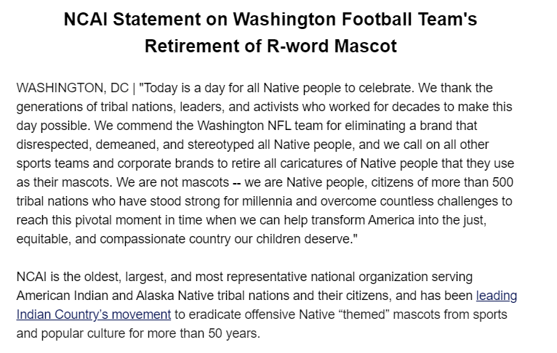Viewport: 557px width, 353px height.
Task: Click the word 'millennia' in the quote
Action: click(x=275, y=198)
